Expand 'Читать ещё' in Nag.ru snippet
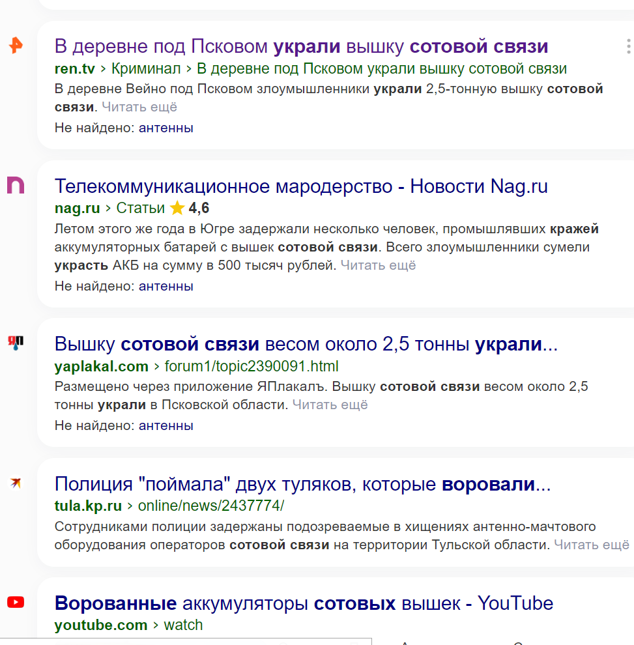634x645 pixels. 378,265
